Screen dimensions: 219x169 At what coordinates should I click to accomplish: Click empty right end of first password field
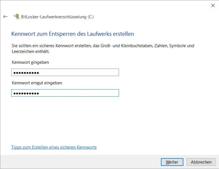coord(103,73)
